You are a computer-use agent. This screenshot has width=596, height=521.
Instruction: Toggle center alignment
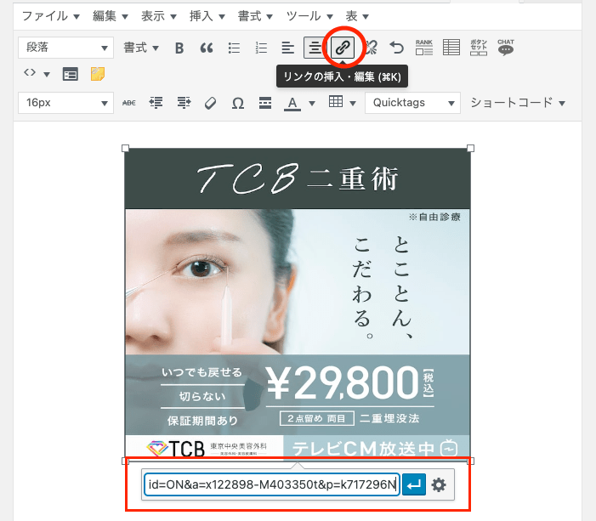coord(315,48)
